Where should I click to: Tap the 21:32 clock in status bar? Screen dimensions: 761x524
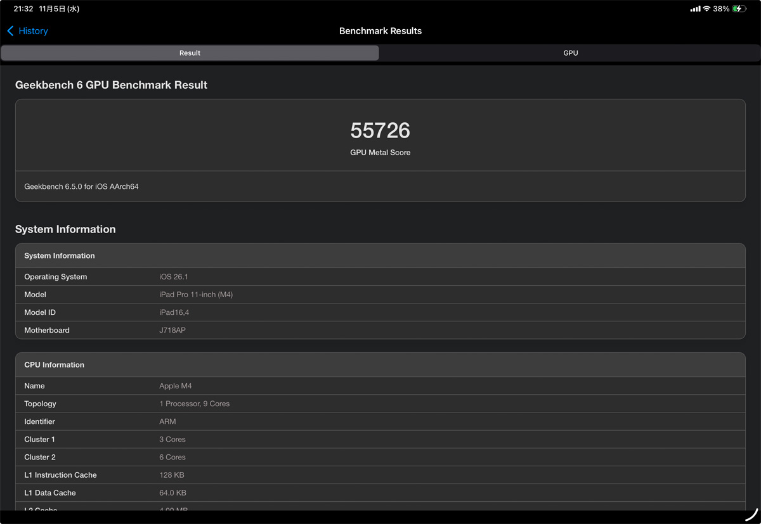point(23,9)
